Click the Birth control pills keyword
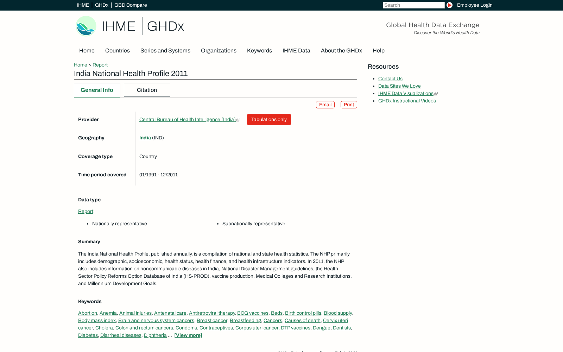The image size is (563, 352). pyautogui.click(x=303, y=313)
